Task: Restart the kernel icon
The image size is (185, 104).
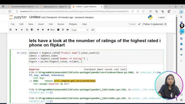Action: [x=63, y=30]
